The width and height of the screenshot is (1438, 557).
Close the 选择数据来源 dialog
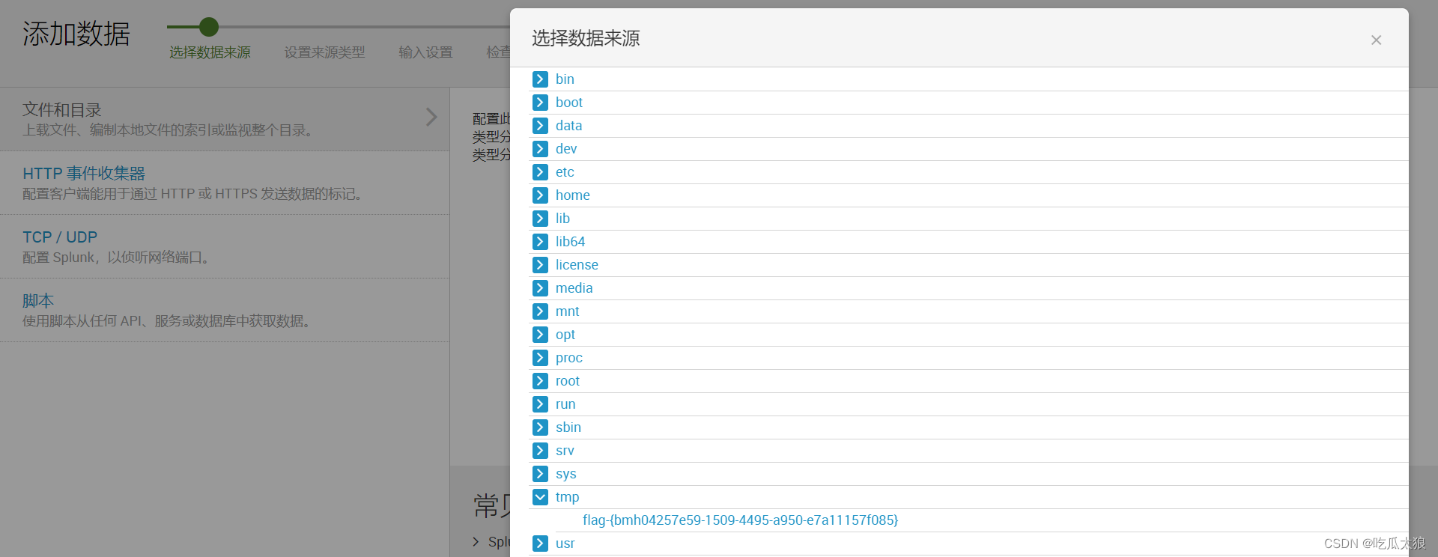(x=1376, y=40)
